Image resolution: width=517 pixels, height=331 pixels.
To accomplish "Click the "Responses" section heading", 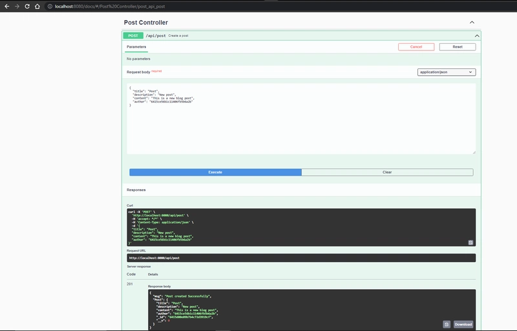I will [136, 190].
